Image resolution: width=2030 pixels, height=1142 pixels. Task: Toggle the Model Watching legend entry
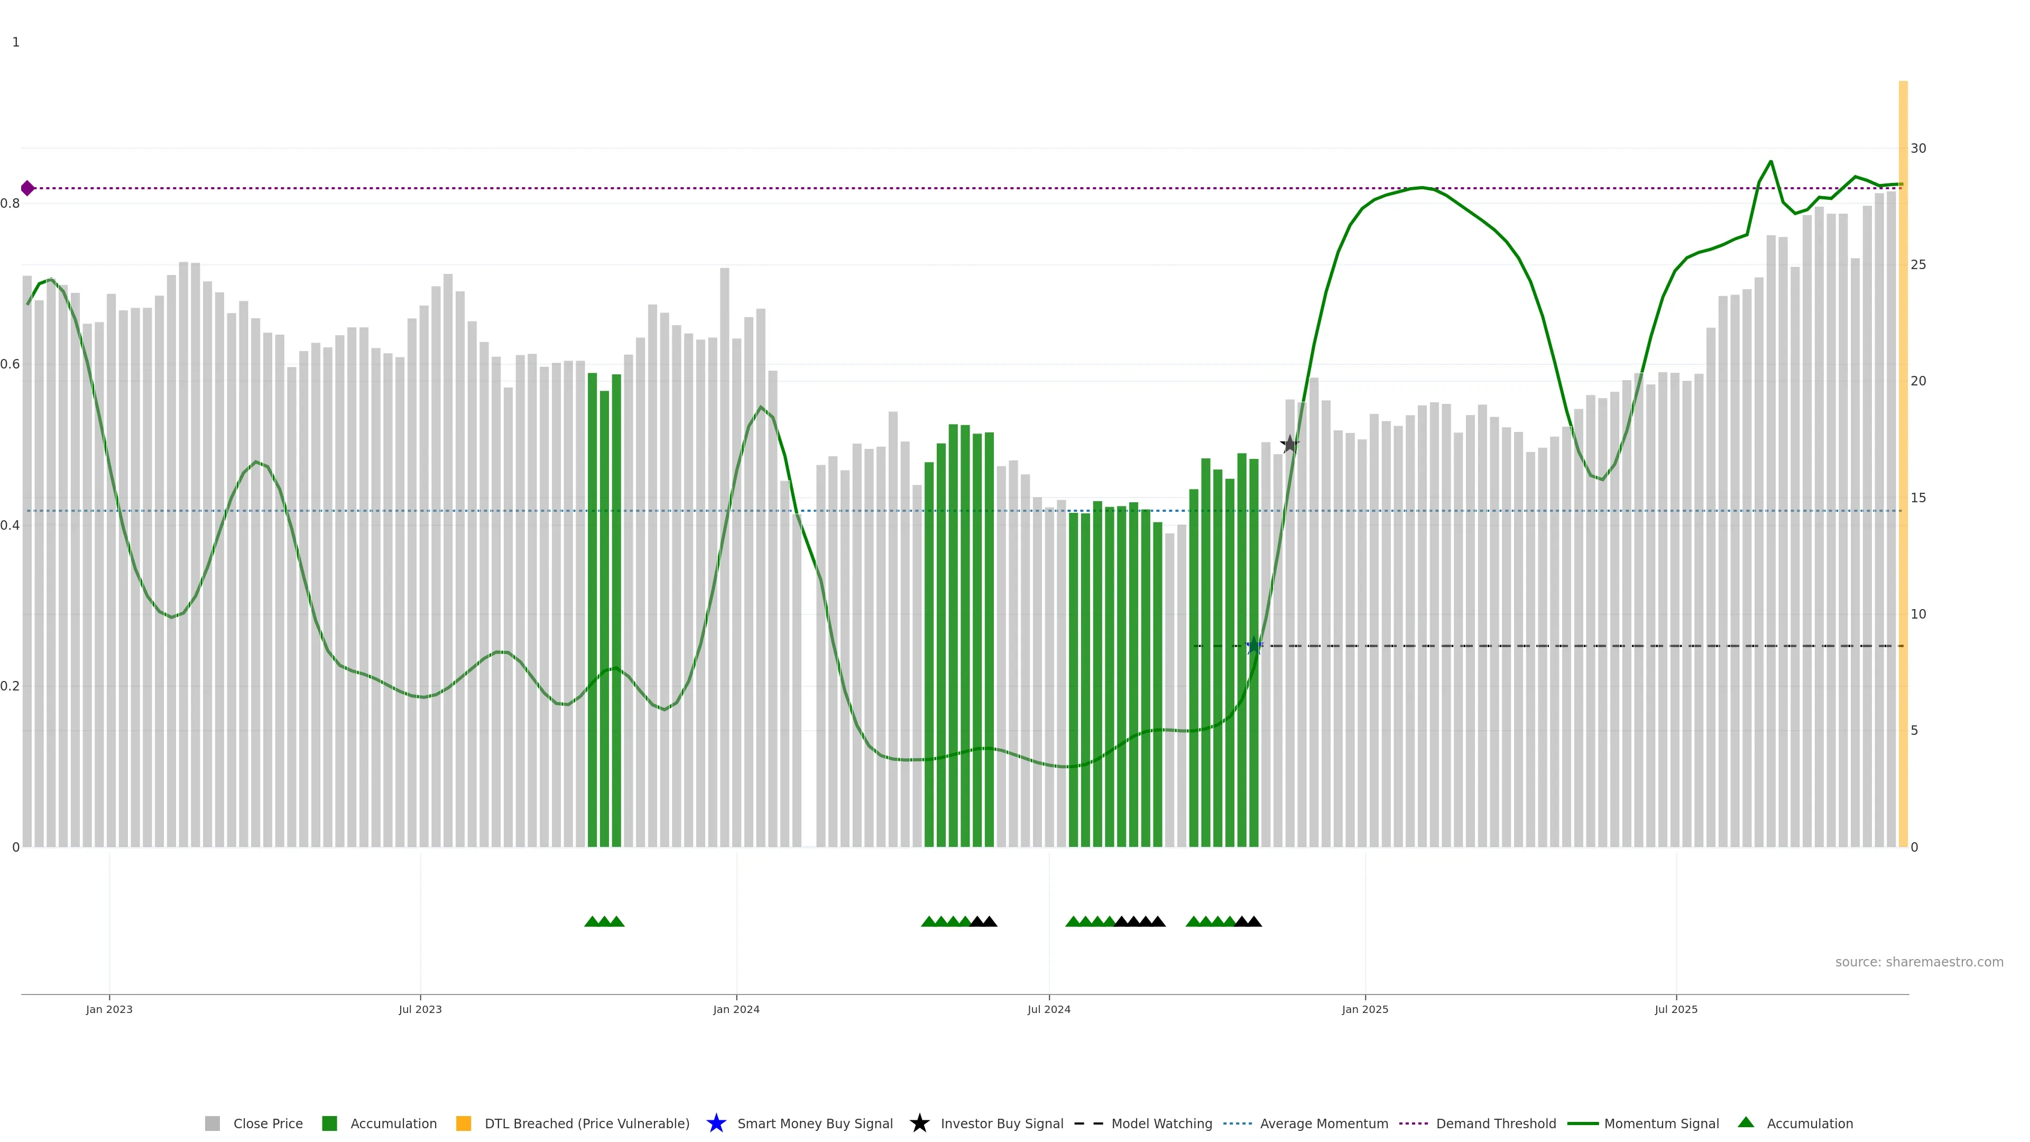click(1161, 1123)
